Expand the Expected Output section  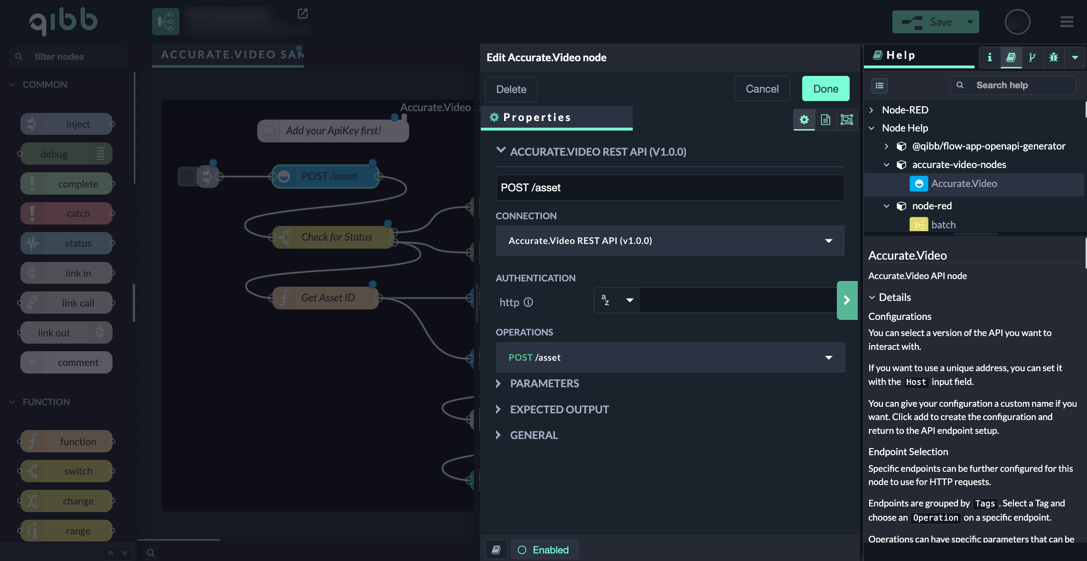click(x=559, y=410)
